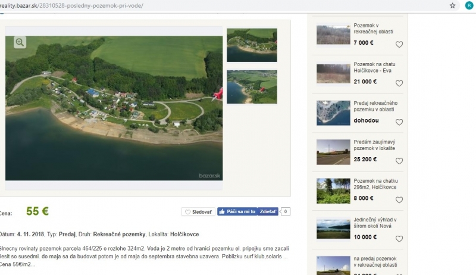Viewport: 476px width, 275px height.
Task: Click the Facebook Zdieľať share button
Action: coord(268,211)
